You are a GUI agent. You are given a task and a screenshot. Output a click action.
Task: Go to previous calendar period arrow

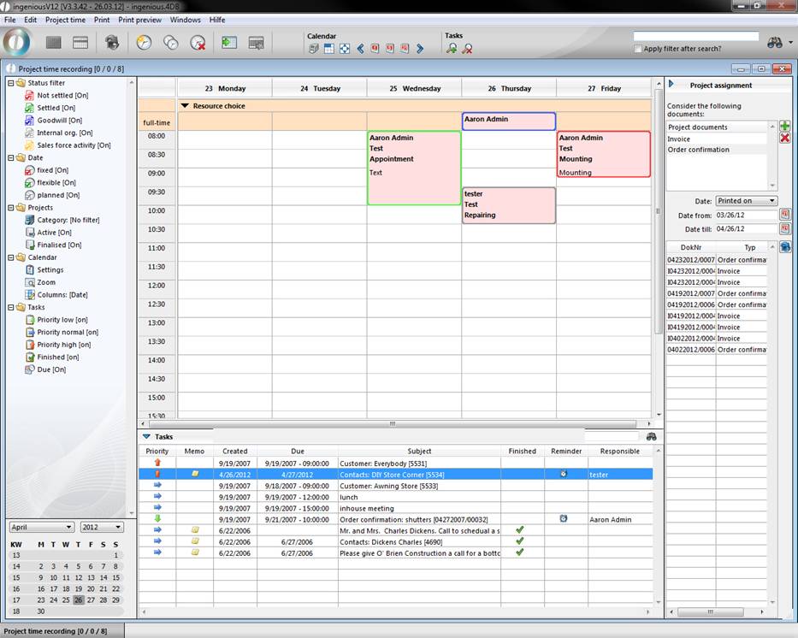[360, 49]
